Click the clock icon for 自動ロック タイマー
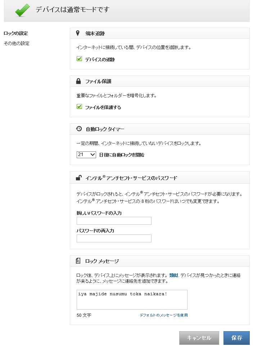 pos(79,129)
